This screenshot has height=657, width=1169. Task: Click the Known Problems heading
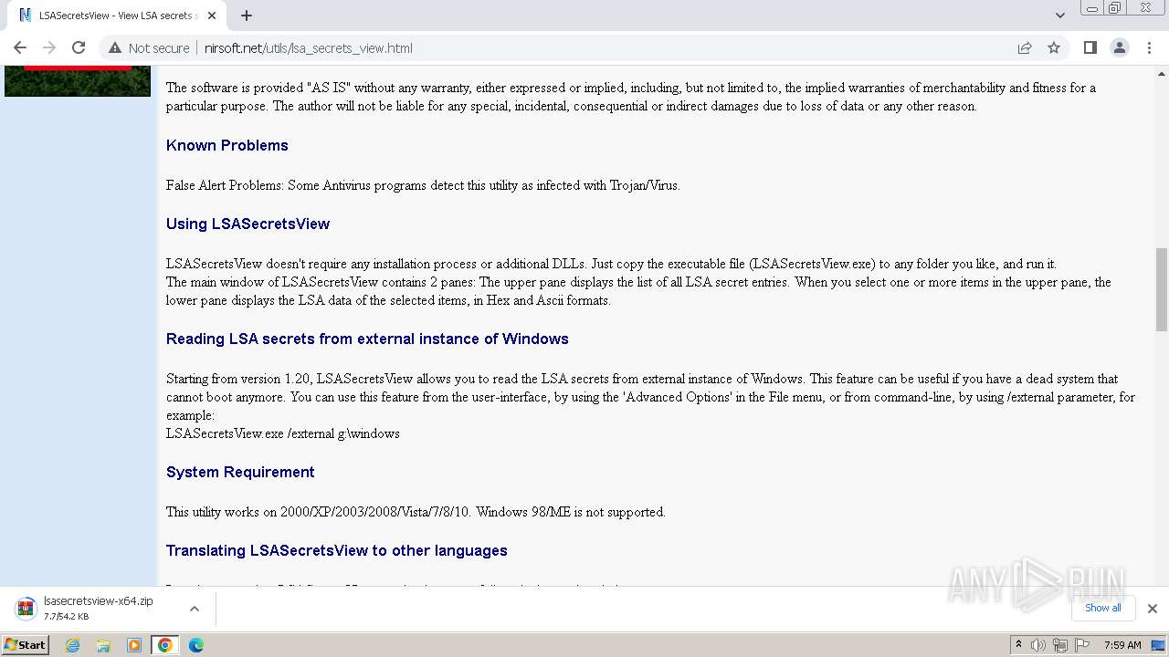(x=226, y=145)
